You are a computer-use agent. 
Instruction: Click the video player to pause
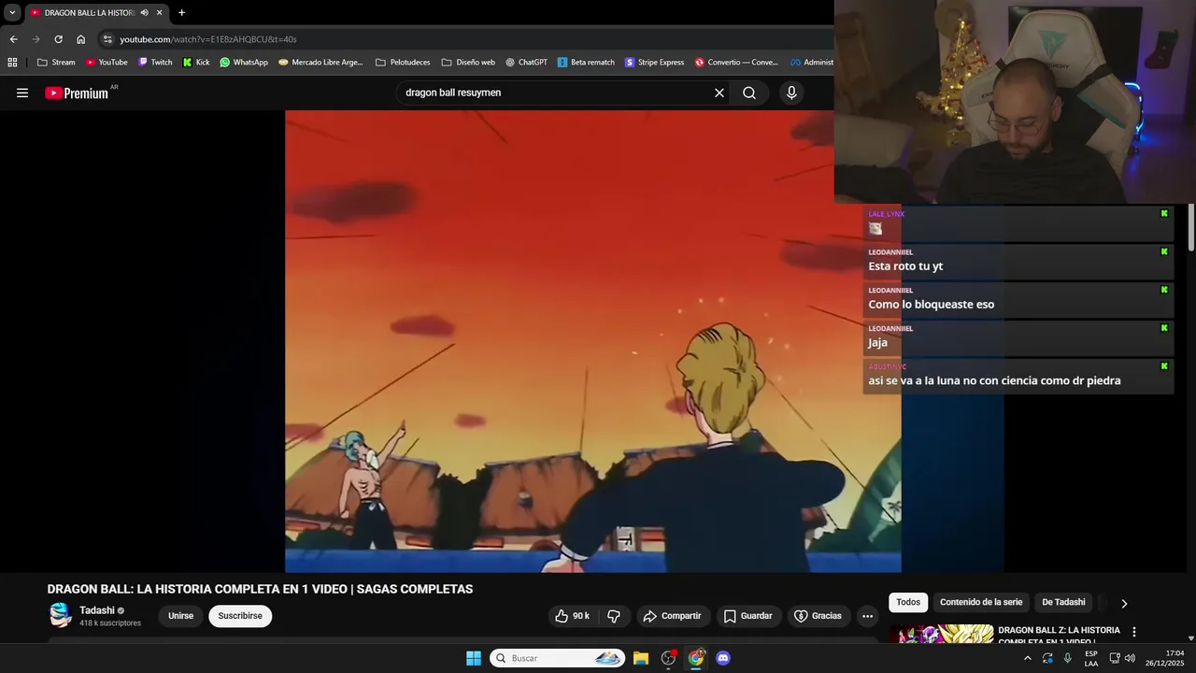coord(592,341)
